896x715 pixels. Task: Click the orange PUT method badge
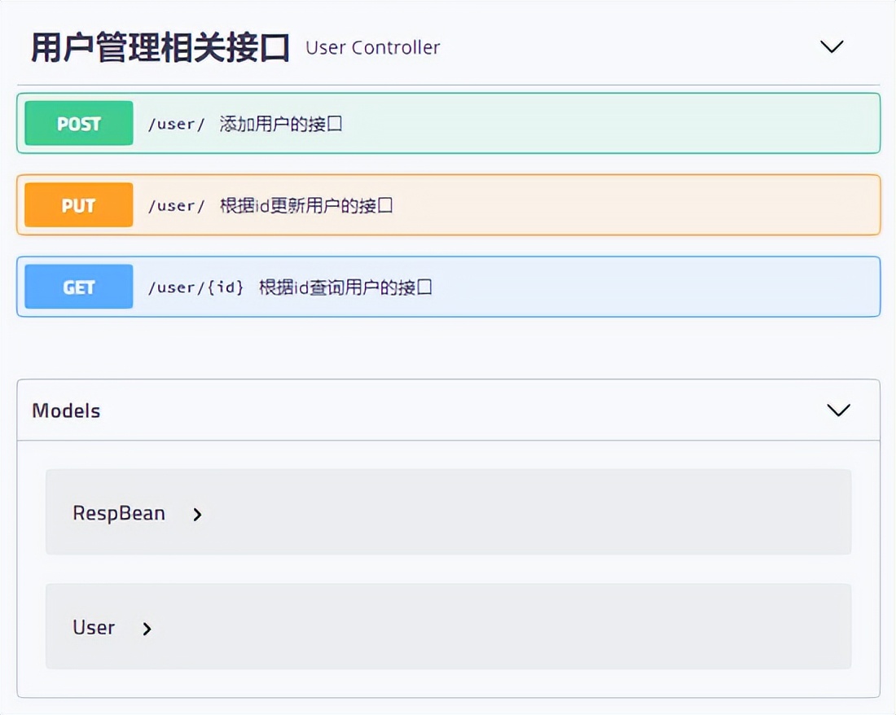(x=77, y=204)
